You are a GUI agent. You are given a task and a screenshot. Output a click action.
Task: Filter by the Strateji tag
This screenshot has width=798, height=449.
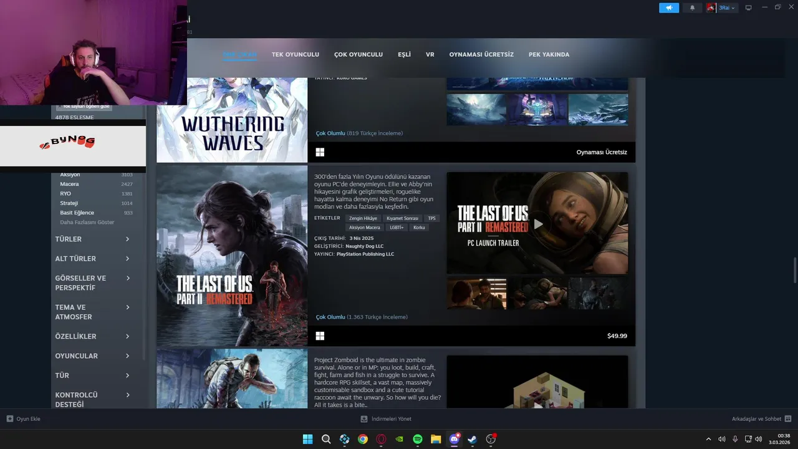(x=69, y=203)
